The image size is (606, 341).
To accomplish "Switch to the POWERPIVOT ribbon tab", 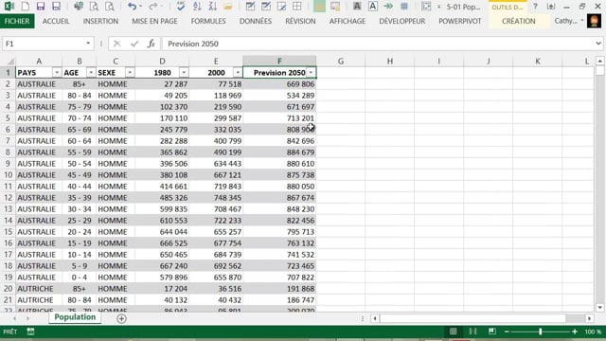I will point(460,21).
